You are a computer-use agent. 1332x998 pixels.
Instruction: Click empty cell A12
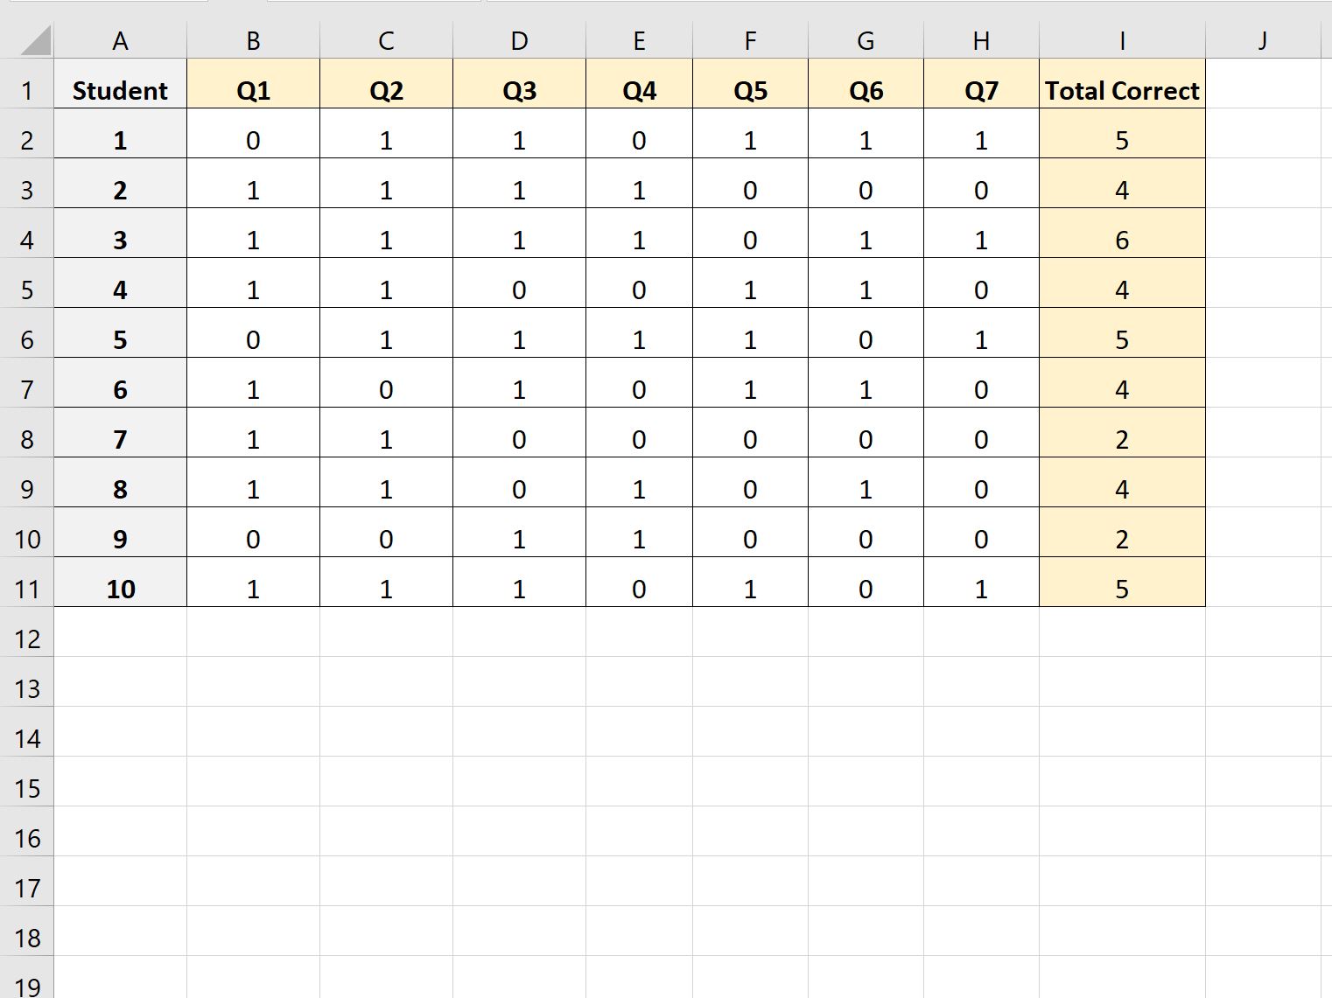120,639
